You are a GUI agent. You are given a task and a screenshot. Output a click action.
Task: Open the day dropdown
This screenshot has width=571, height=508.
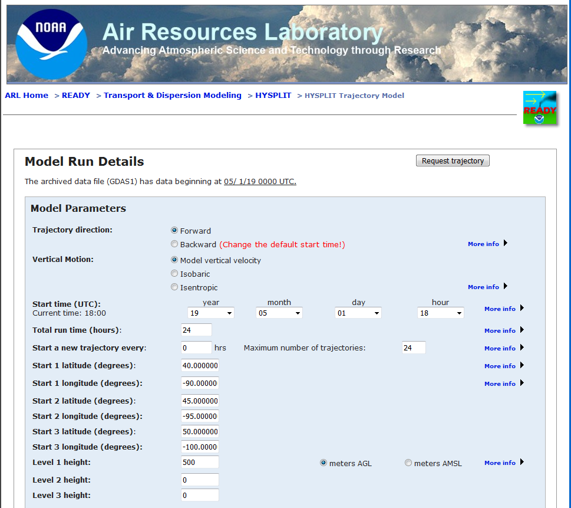point(358,313)
